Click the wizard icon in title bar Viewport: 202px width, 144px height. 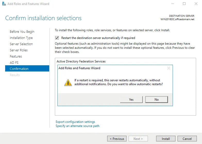tap(4, 4)
